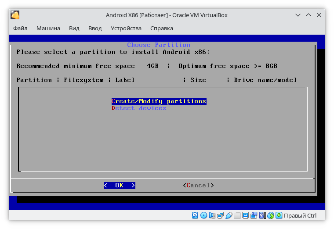Click the VirtualBox app icon in title bar

pyautogui.click(x=15, y=15)
